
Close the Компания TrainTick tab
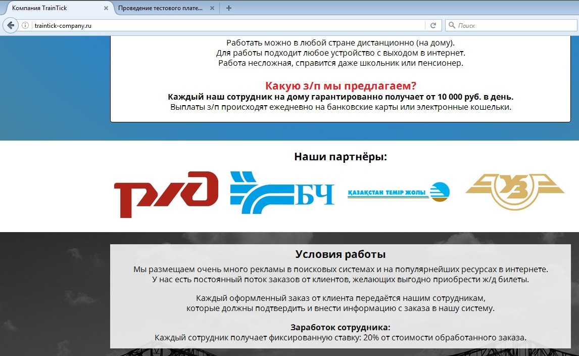(106, 9)
